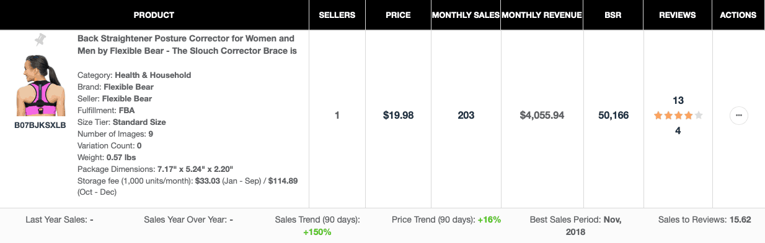Viewport: 765px width, 243px height.
Task: Select the 50,166 BSR value
Action: pos(613,116)
